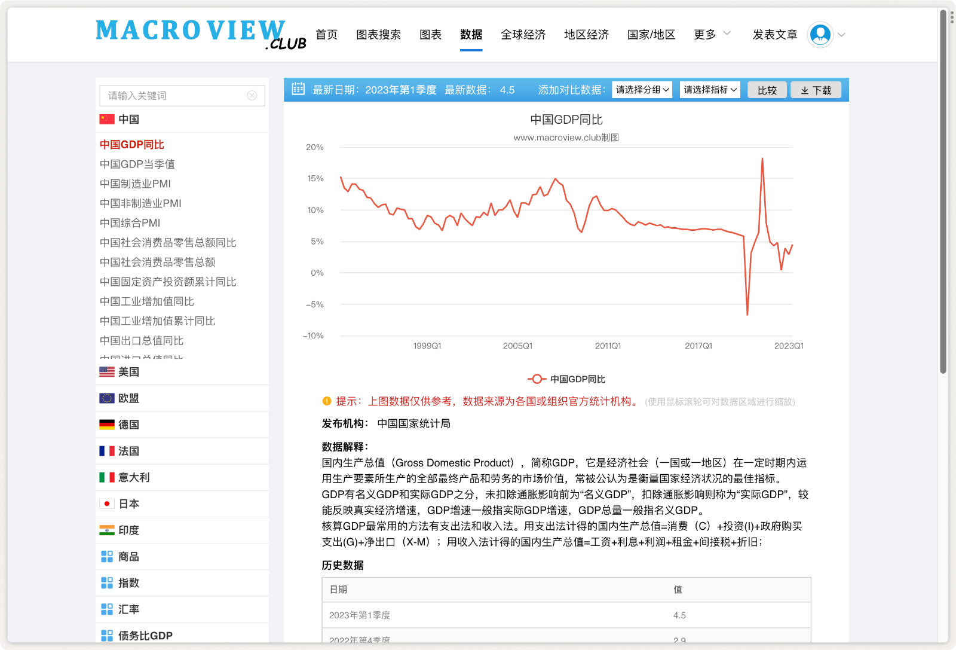Select the Japan flag icon
This screenshot has height=650, width=956.
click(x=106, y=503)
